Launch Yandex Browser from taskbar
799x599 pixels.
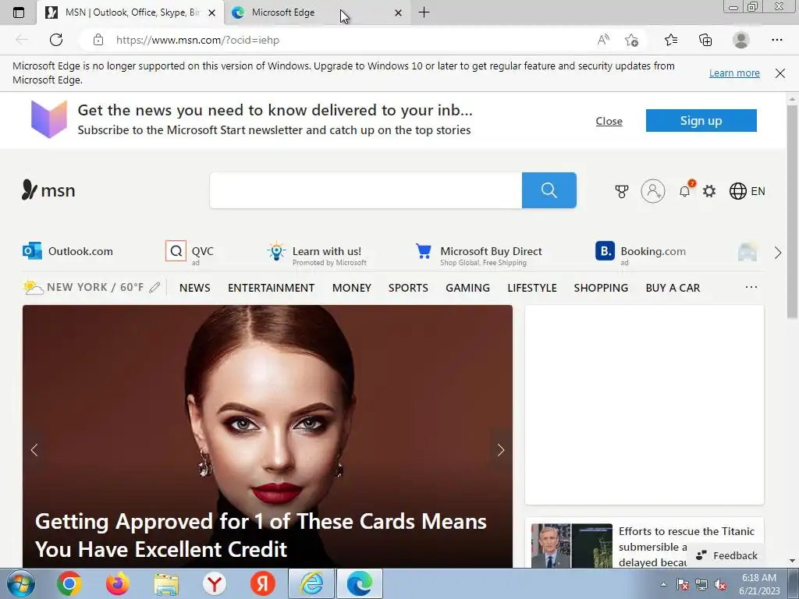pyautogui.click(x=215, y=583)
